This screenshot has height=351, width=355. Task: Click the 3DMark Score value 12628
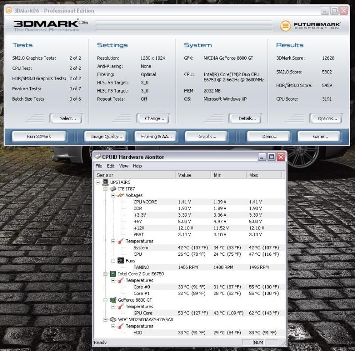(x=328, y=58)
